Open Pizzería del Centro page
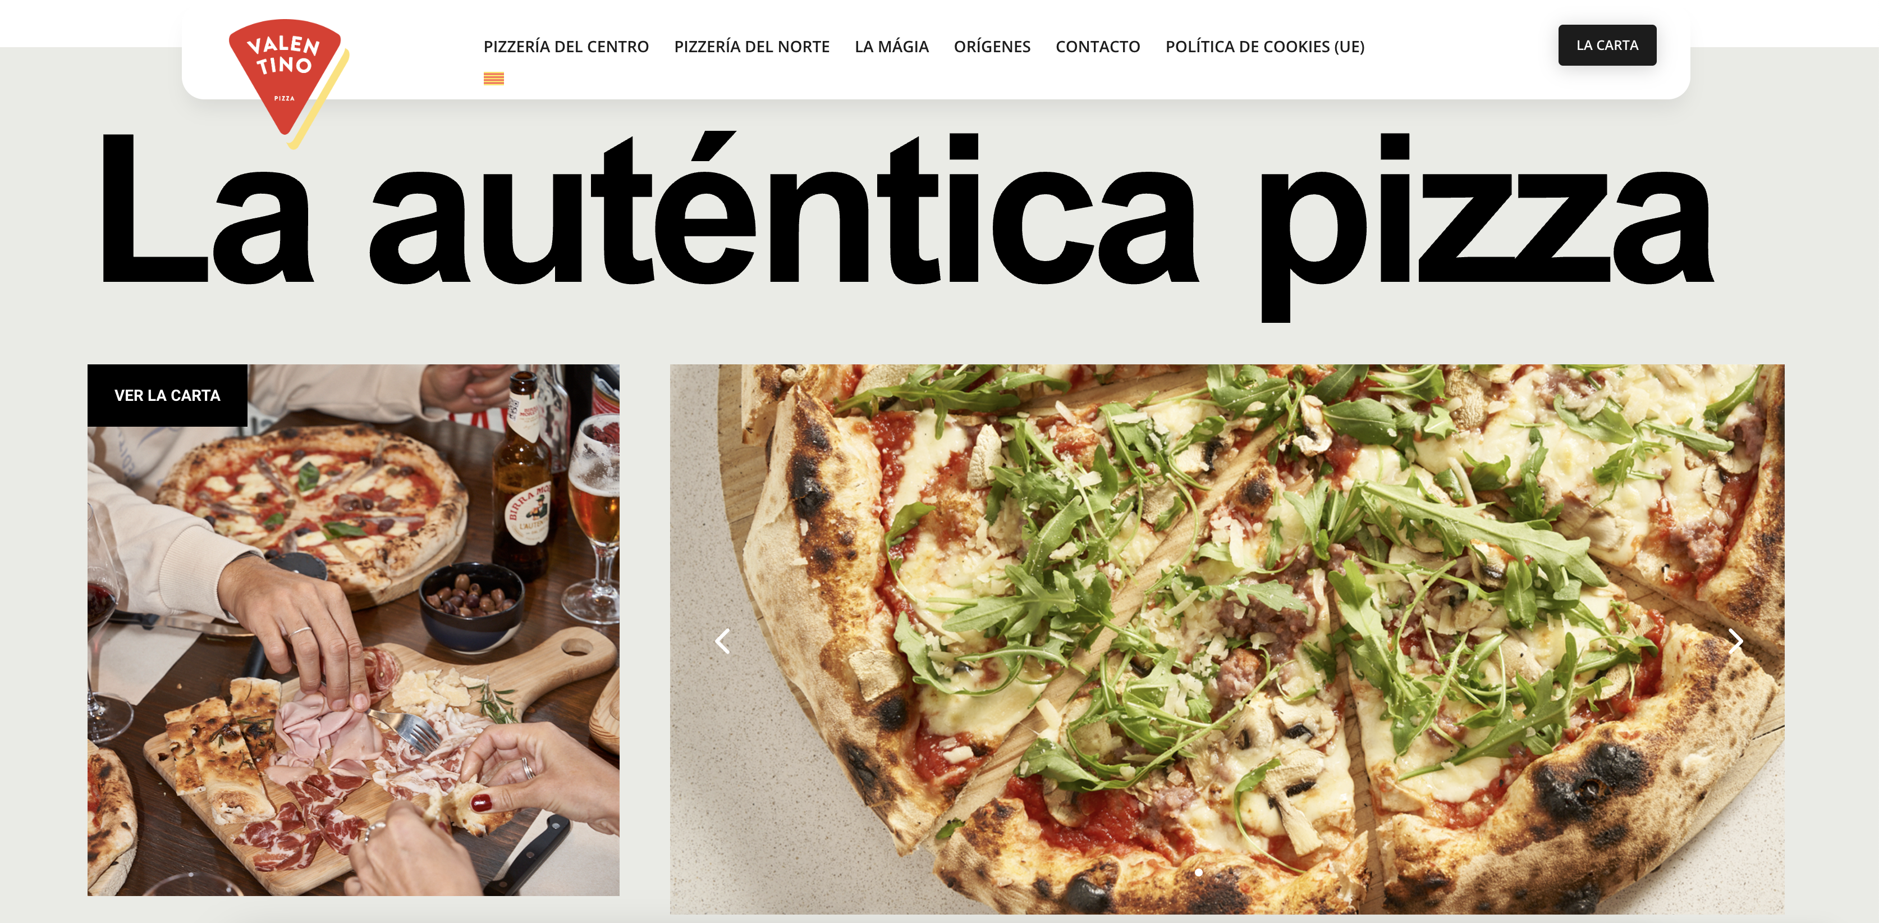The height and width of the screenshot is (923, 1879). click(566, 46)
